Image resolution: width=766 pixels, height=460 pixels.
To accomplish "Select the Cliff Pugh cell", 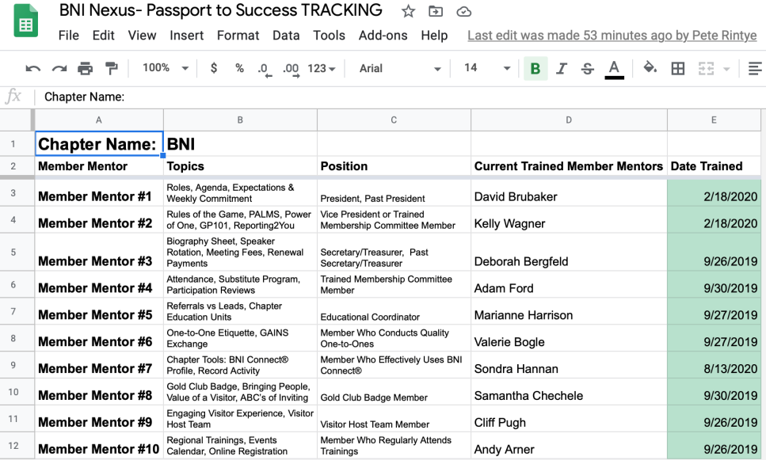I will (x=569, y=419).
